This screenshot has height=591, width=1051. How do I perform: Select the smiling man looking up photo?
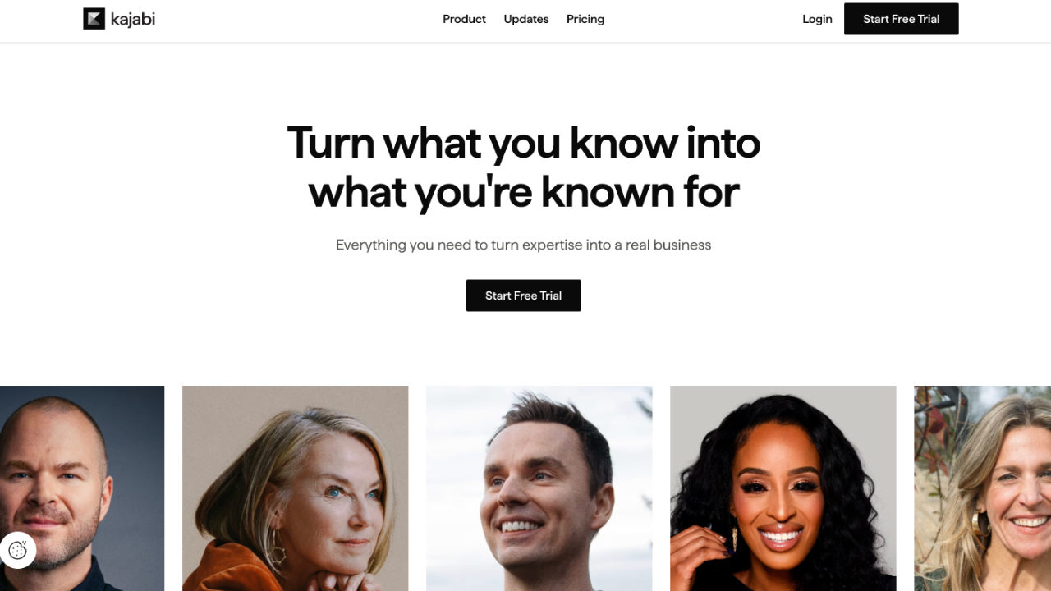pos(539,488)
